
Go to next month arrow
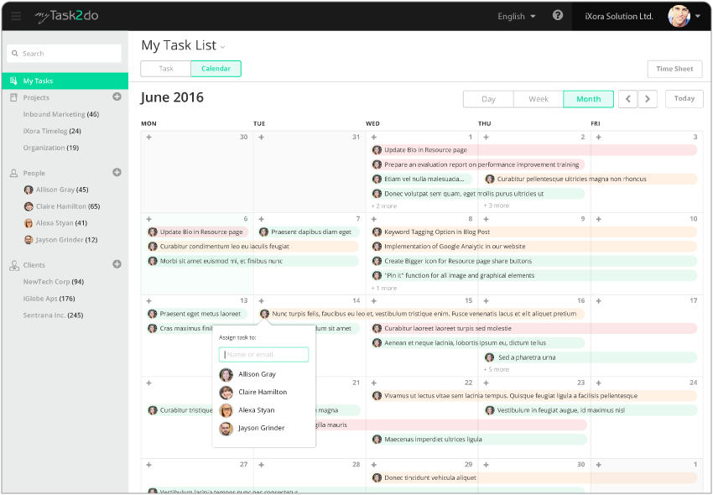pyautogui.click(x=647, y=99)
